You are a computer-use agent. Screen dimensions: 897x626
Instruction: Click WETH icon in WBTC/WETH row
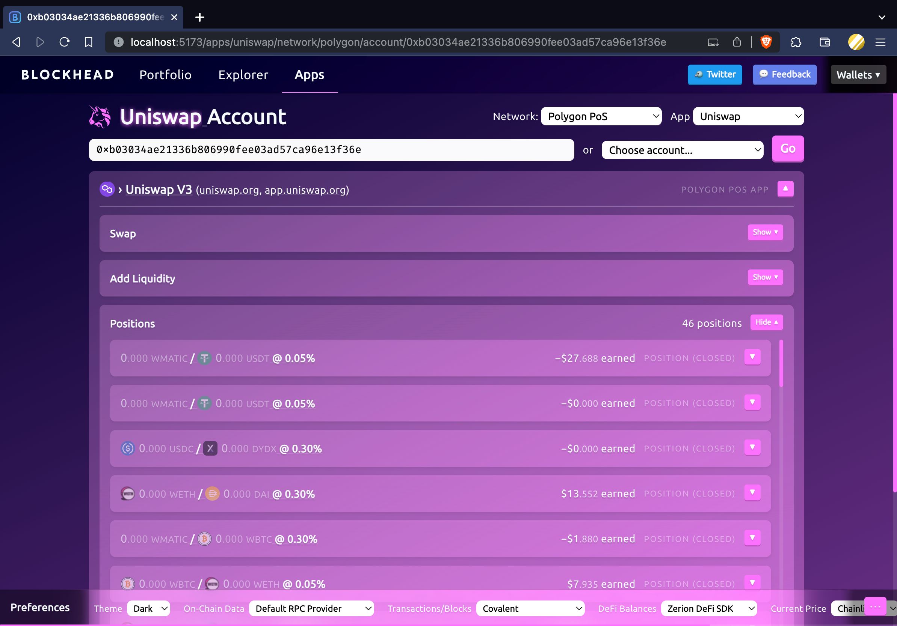coord(212,584)
